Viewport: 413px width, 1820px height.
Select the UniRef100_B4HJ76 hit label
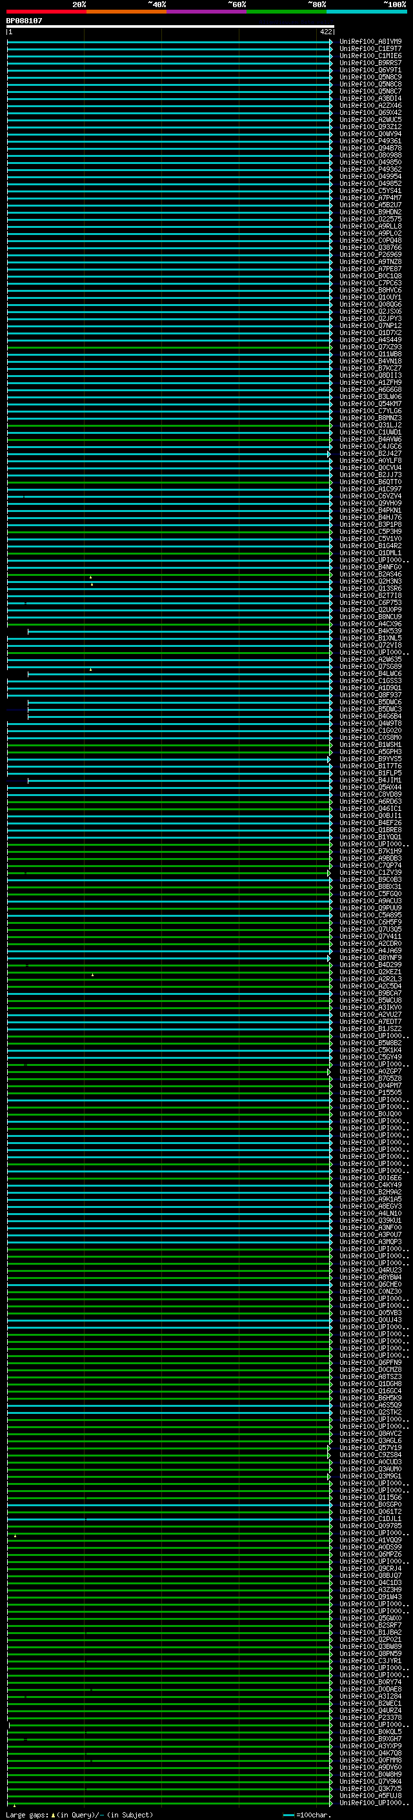[x=370, y=518]
